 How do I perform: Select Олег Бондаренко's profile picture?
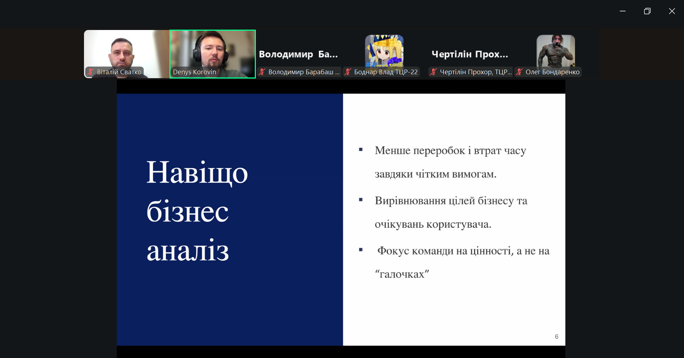coord(555,50)
